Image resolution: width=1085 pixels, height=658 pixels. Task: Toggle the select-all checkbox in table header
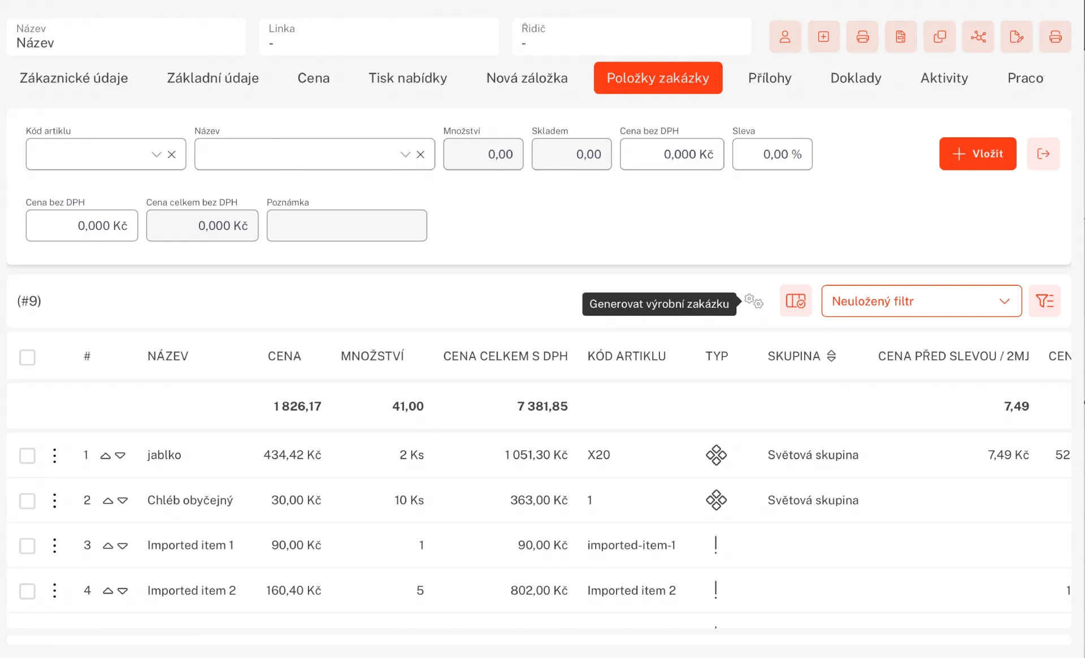27,357
